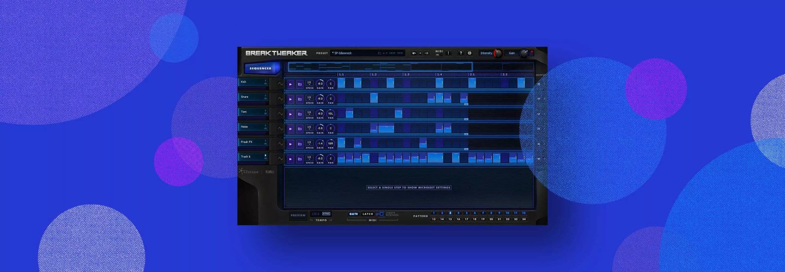Click the redo arrow in the top toolbar
This screenshot has width=785, height=272.
pos(426,53)
